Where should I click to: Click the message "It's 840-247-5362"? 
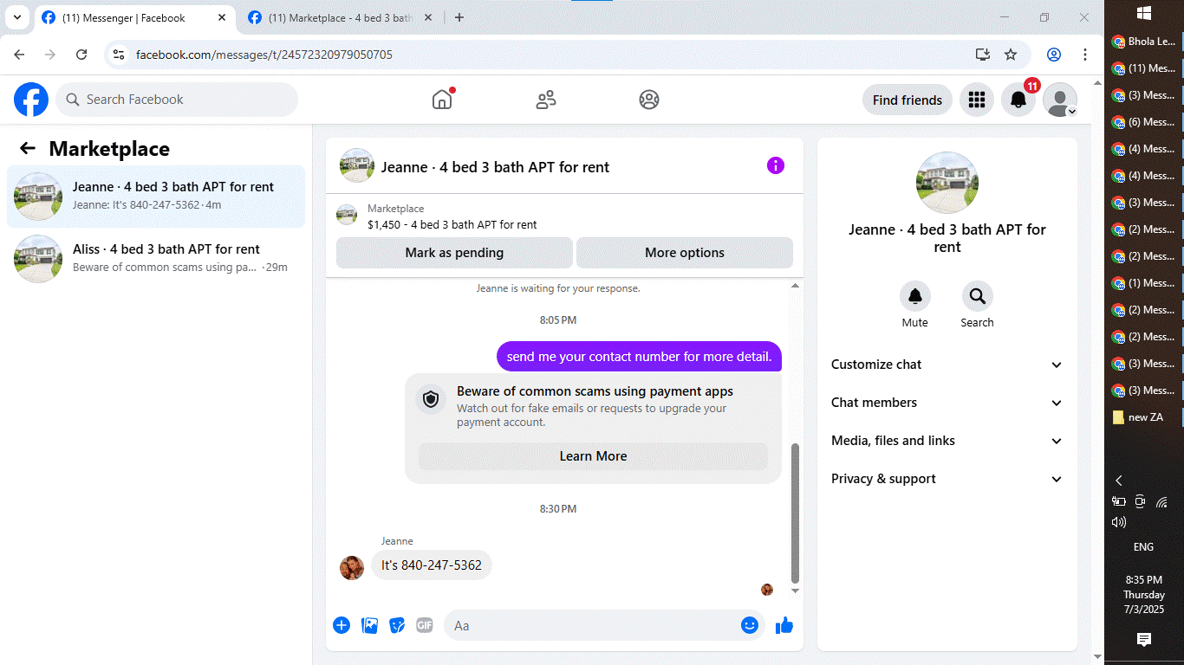[432, 565]
